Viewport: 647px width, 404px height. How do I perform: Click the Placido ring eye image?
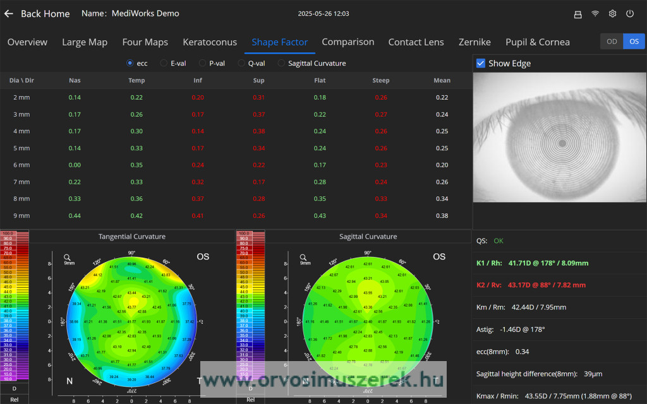tap(560, 138)
